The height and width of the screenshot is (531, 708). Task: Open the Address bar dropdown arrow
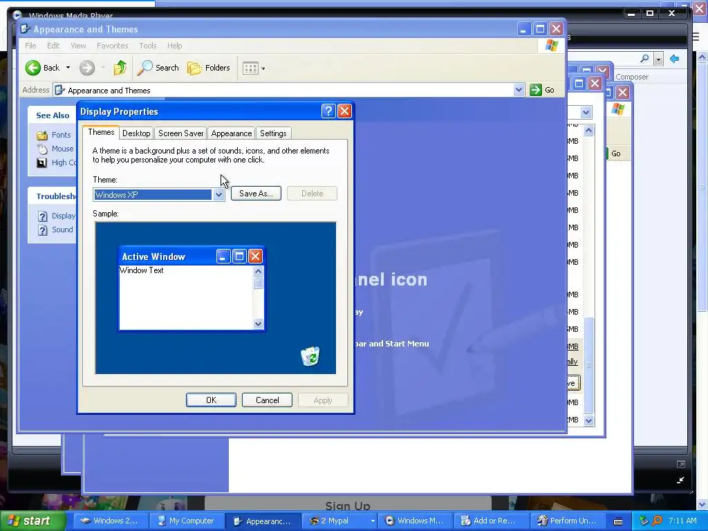[519, 90]
